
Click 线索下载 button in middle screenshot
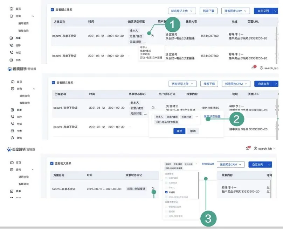tap(209, 84)
